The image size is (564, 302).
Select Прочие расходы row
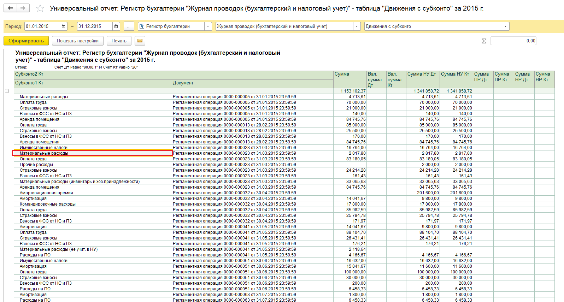(93, 165)
